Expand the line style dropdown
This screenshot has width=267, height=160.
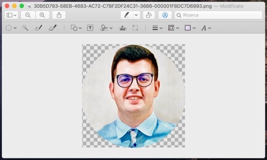click(x=157, y=28)
